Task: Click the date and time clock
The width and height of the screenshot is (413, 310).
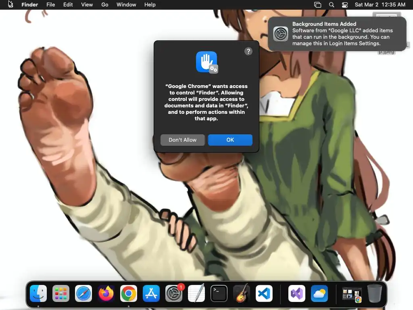Action: [380, 4]
